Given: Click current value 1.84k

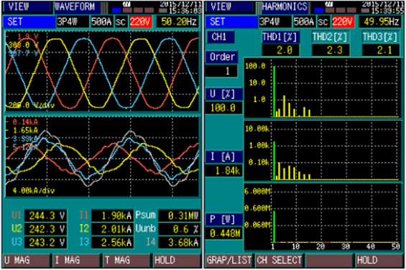Looking at the screenshot, I should pos(223,171).
